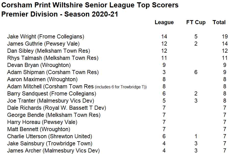Click Joe Tranter (Malmesbury Vics Dev) name
238x154 pixels.
pyautogui.click(x=51, y=101)
